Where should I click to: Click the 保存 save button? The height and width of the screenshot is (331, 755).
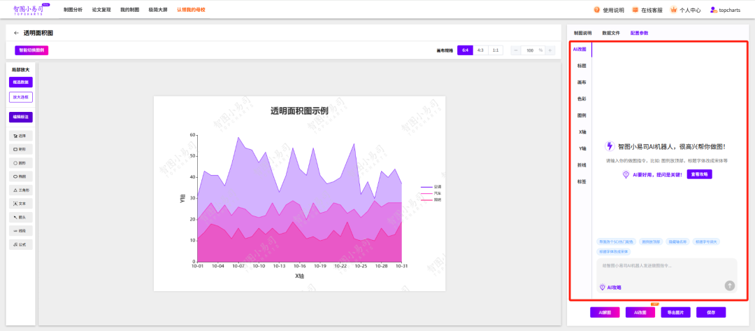[x=711, y=312]
